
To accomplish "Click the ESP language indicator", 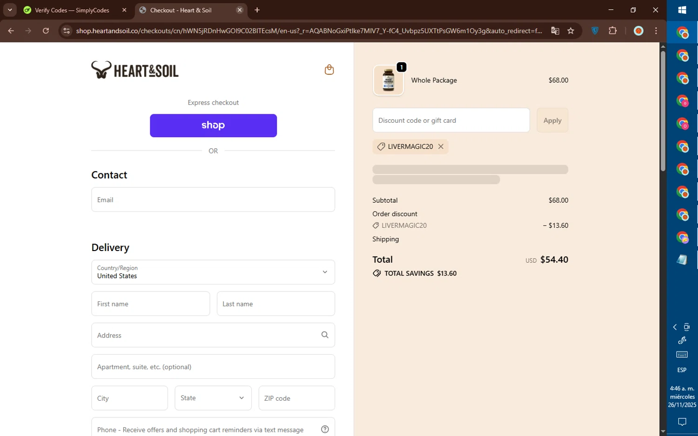I will click(x=682, y=370).
